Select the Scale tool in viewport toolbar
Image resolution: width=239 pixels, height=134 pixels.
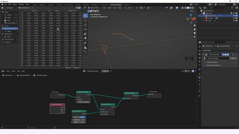tap(86, 33)
